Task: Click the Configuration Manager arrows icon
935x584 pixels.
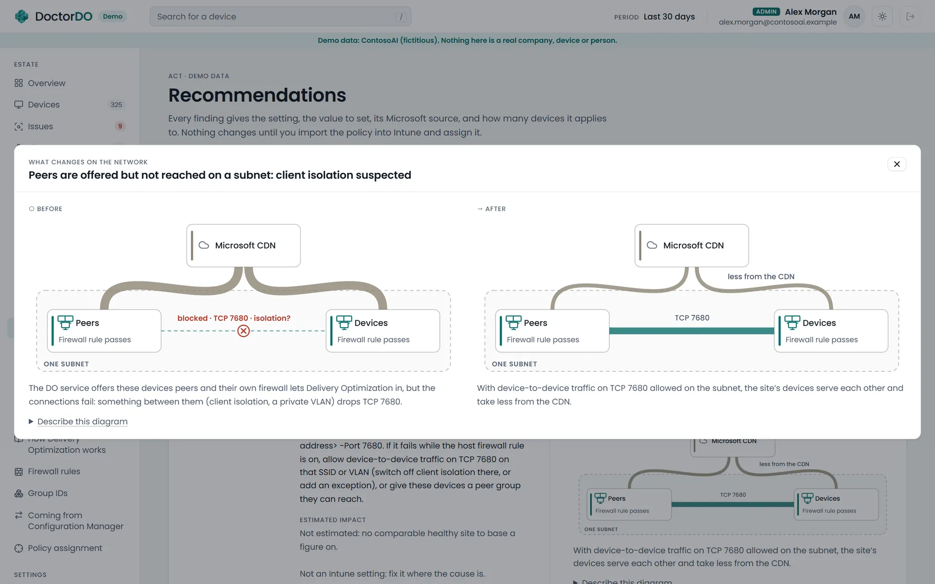Action: tap(19, 515)
